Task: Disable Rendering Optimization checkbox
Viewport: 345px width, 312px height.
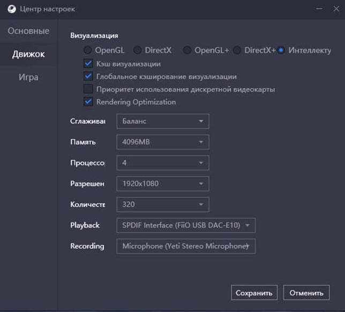Action: (x=88, y=102)
